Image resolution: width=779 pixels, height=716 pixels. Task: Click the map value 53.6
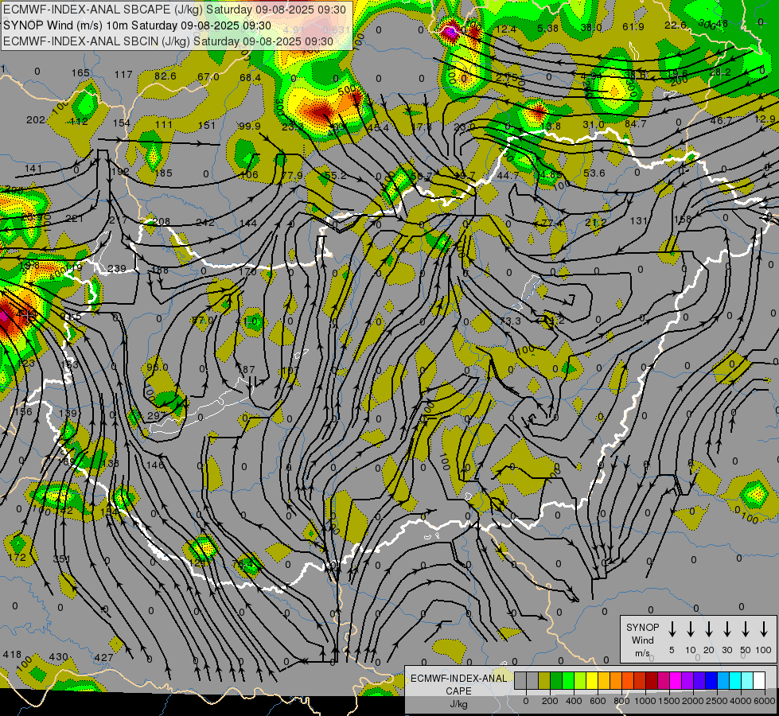pyautogui.click(x=594, y=173)
